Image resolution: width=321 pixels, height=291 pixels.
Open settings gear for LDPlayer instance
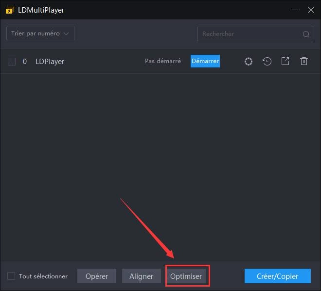pos(249,61)
